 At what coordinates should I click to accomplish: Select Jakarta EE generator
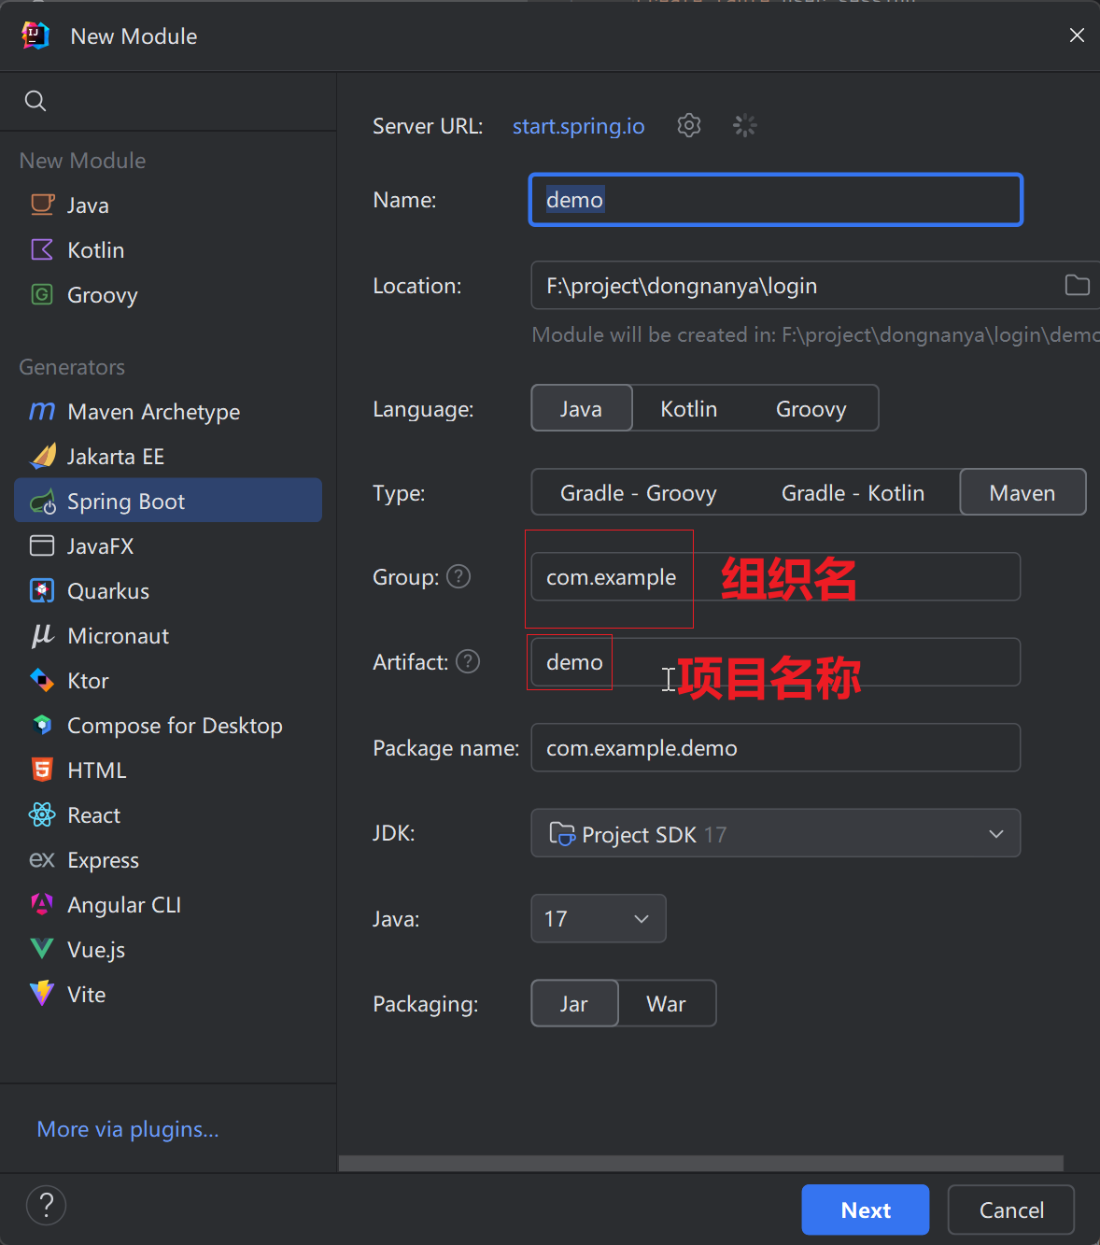click(168, 456)
